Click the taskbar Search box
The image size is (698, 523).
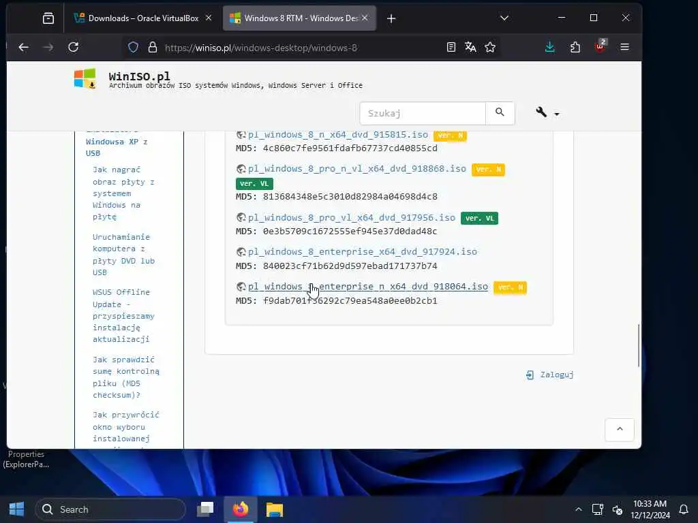tap(110, 509)
